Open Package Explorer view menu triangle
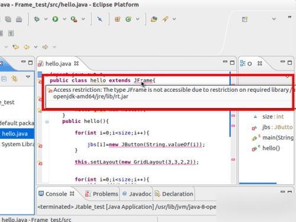 (28, 77)
